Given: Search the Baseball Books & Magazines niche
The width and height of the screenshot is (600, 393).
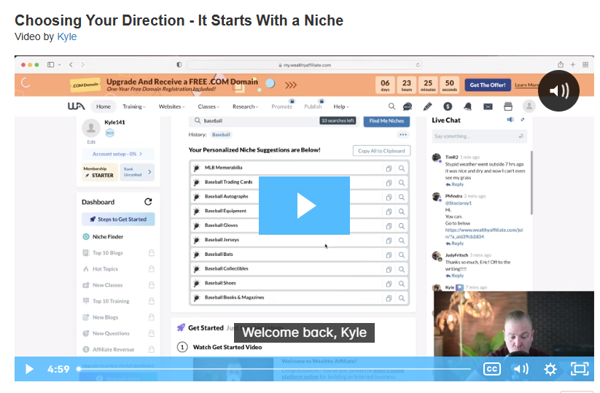Looking at the screenshot, I should pyautogui.click(x=402, y=298).
